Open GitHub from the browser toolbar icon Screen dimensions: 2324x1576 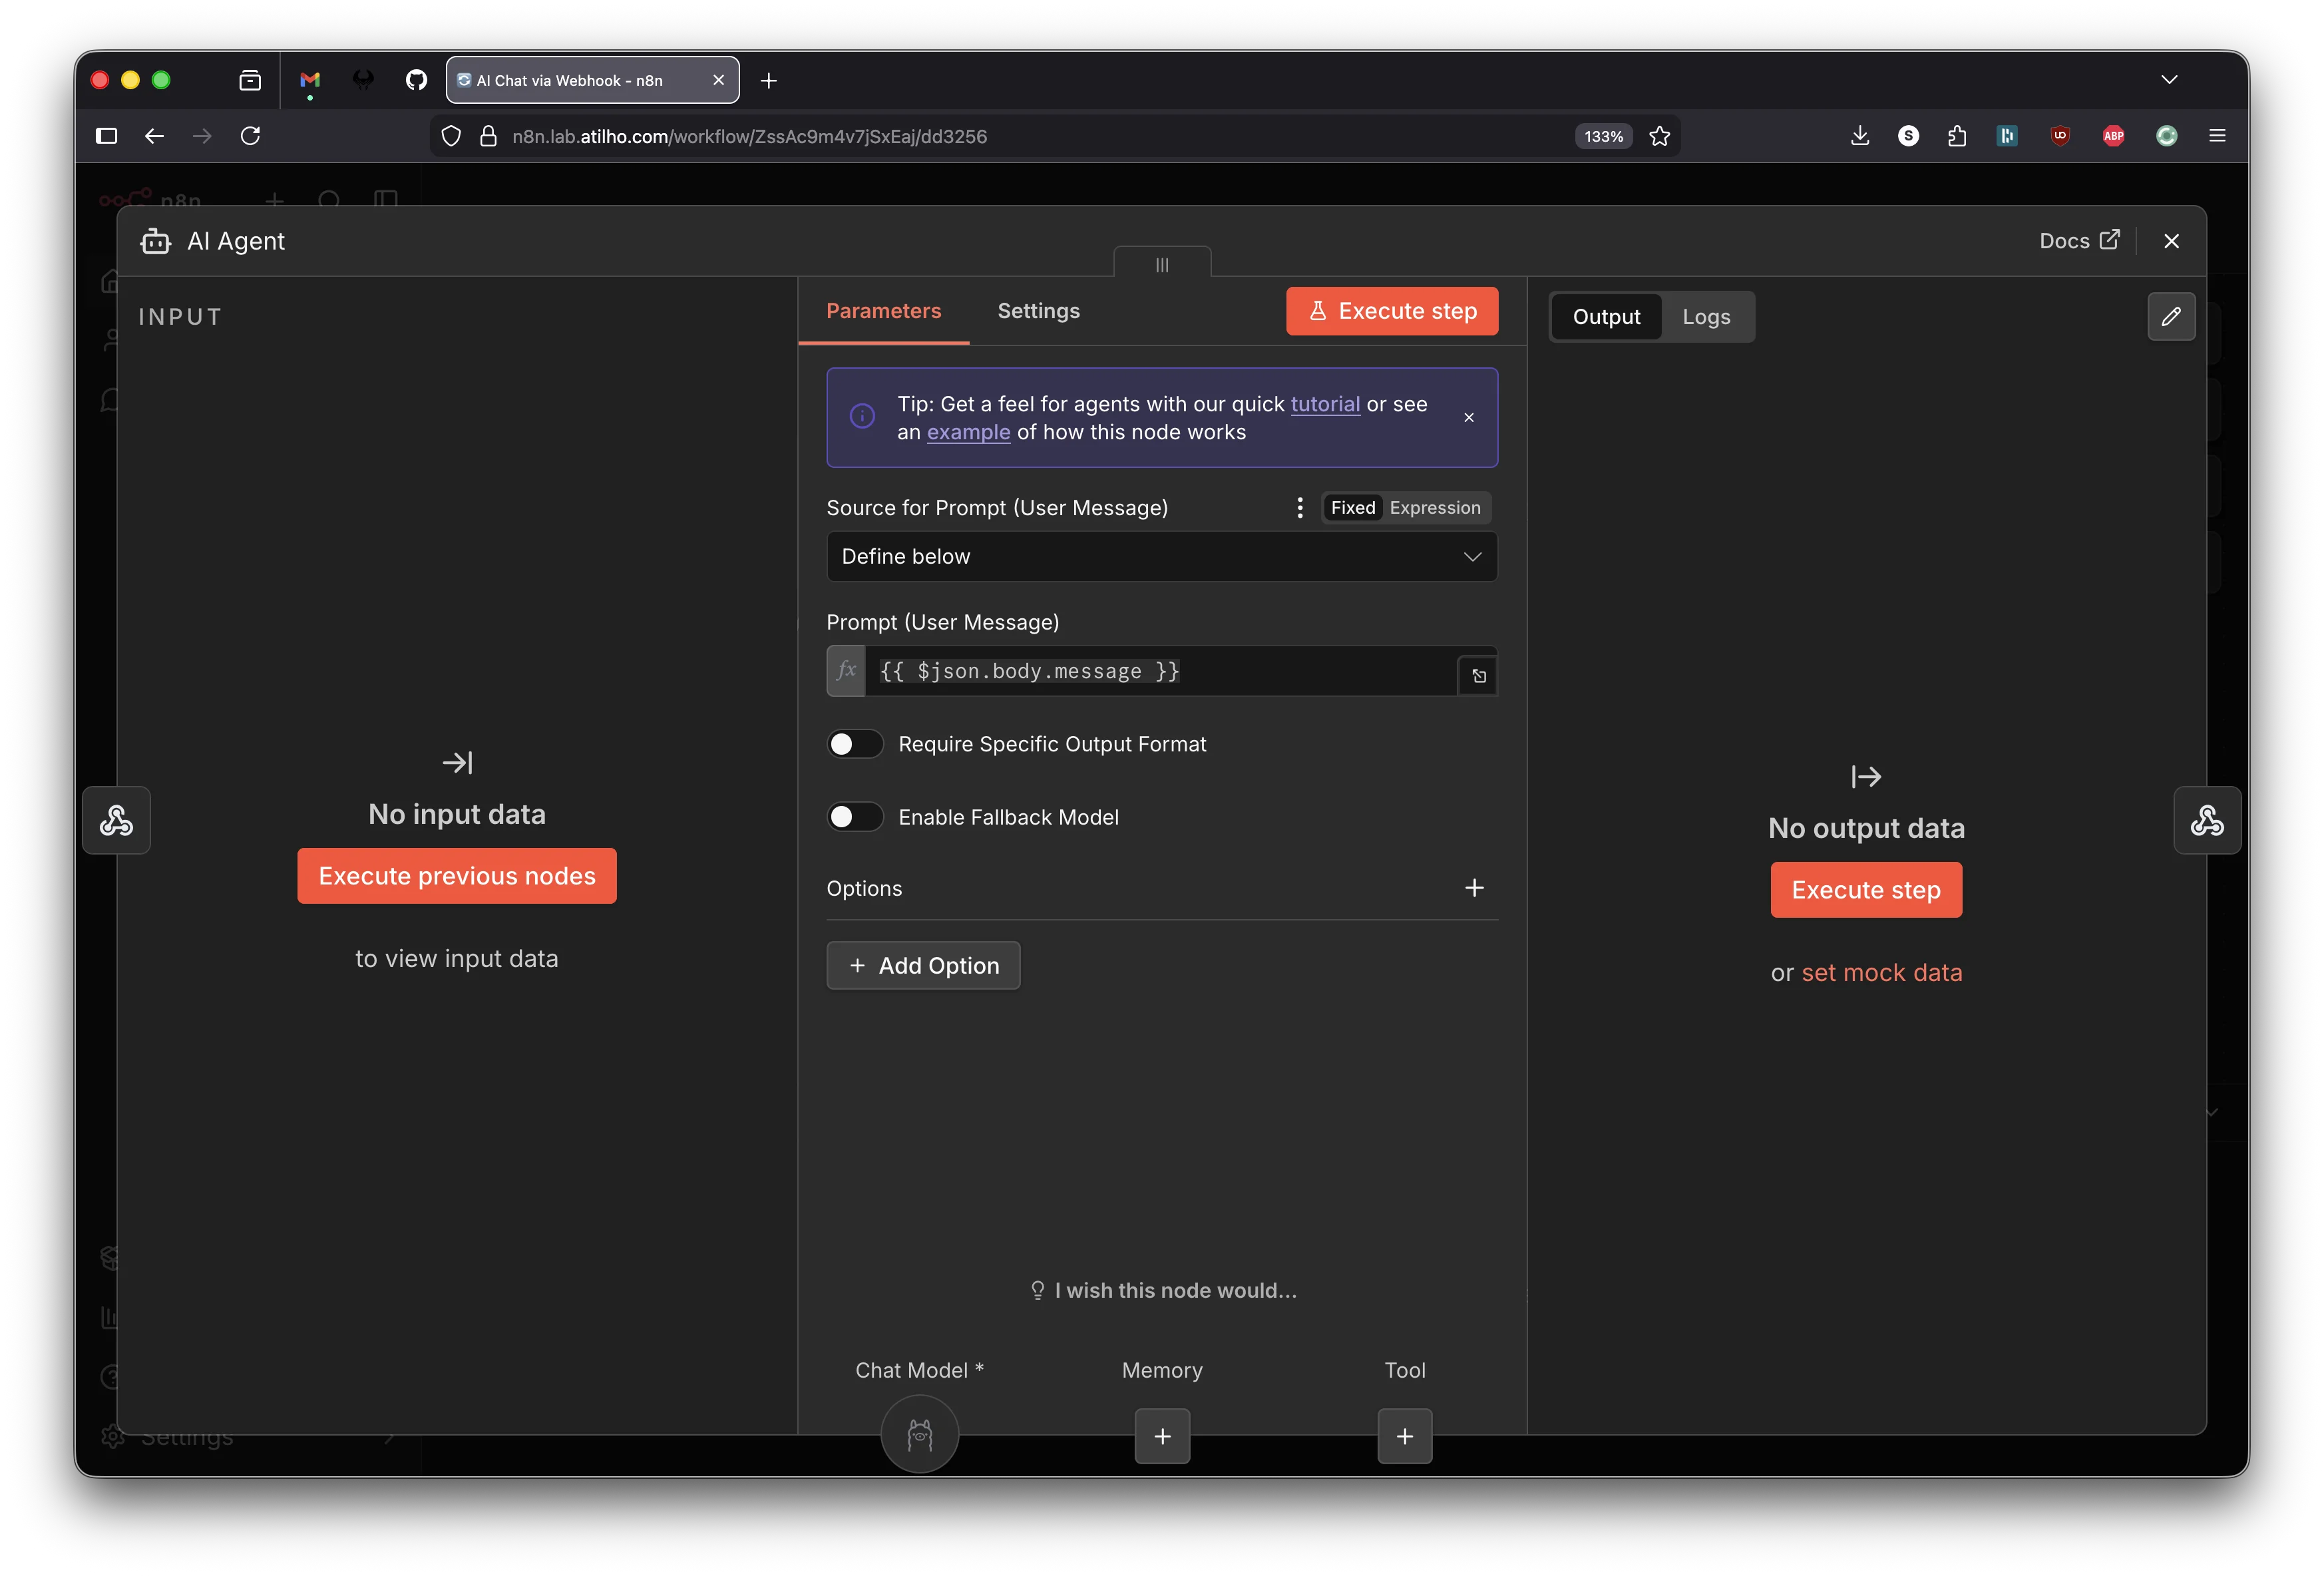tap(416, 80)
